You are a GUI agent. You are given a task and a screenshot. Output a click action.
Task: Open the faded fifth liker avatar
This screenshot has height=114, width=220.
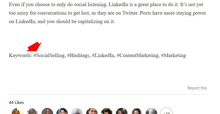point(77,111)
